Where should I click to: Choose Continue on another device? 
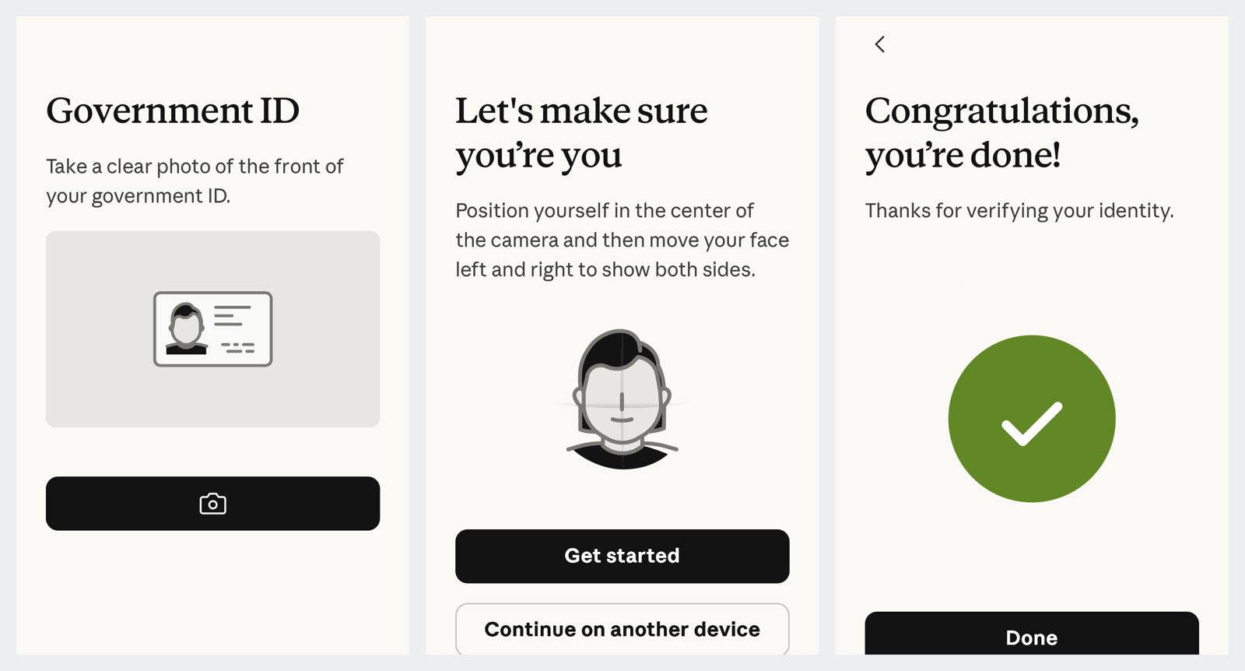(622, 629)
